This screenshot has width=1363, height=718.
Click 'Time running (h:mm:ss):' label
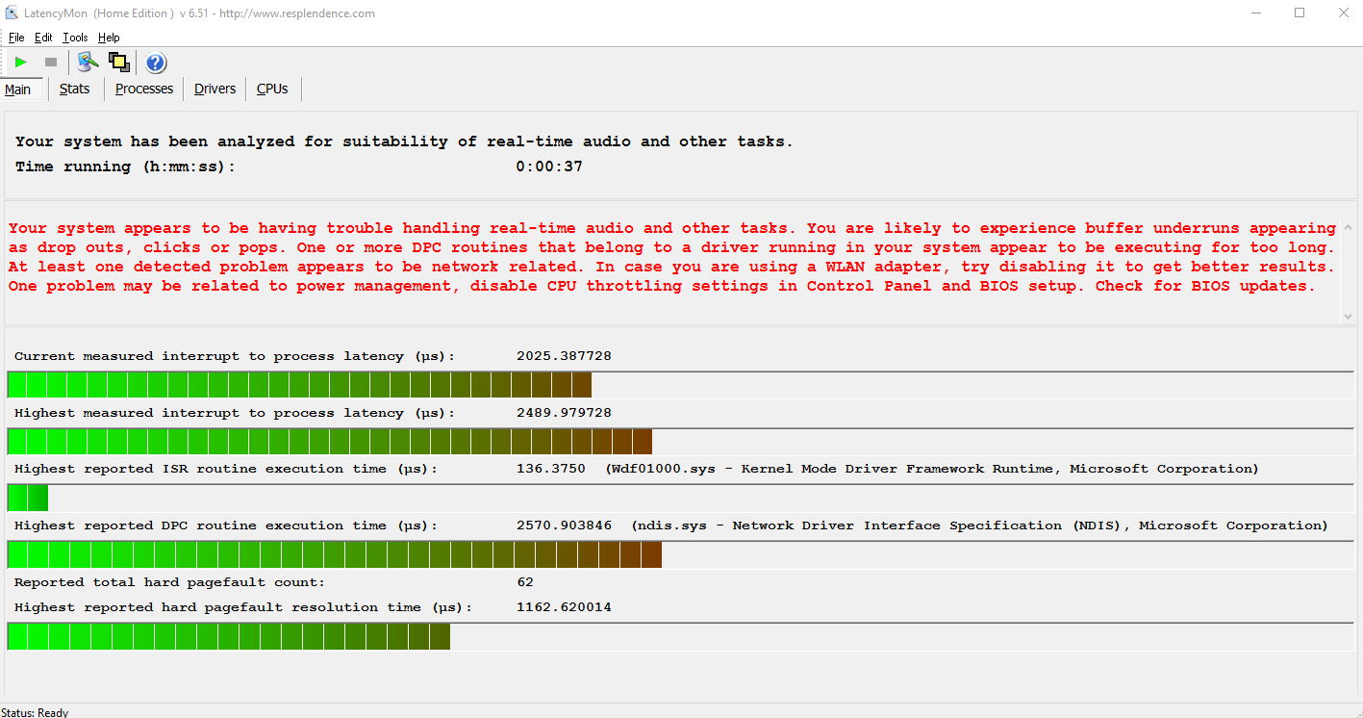125,167
